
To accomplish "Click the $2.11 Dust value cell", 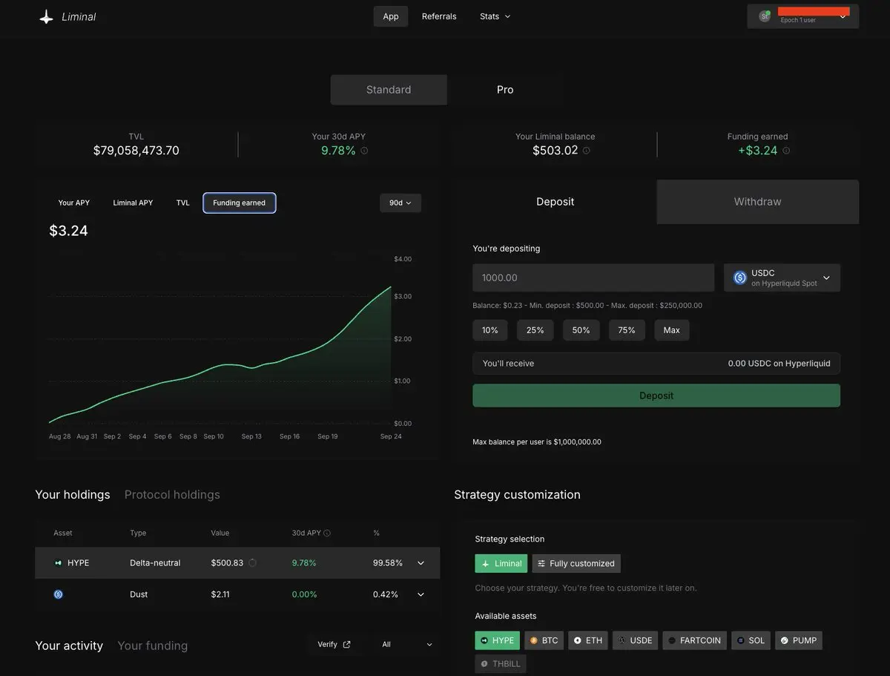I will pyautogui.click(x=221, y=594).
